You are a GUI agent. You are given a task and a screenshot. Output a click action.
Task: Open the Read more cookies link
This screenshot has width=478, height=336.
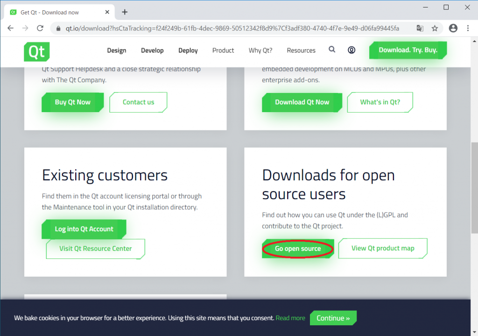point(290,318)
